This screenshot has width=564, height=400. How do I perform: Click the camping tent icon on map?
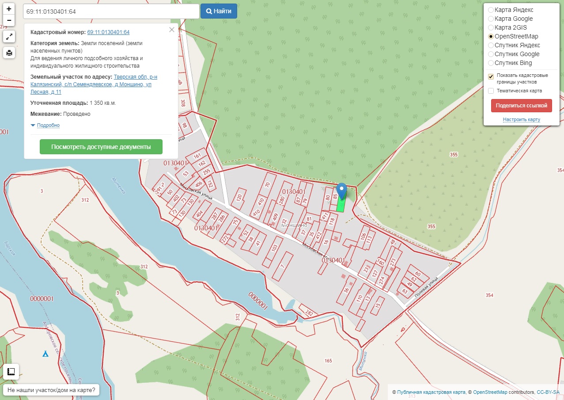(x=45, y=354)
